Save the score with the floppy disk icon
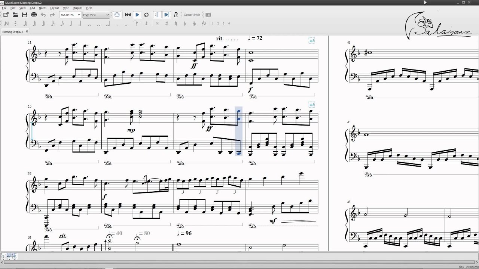The image size is (479, 269). click(x=25, y=15)
